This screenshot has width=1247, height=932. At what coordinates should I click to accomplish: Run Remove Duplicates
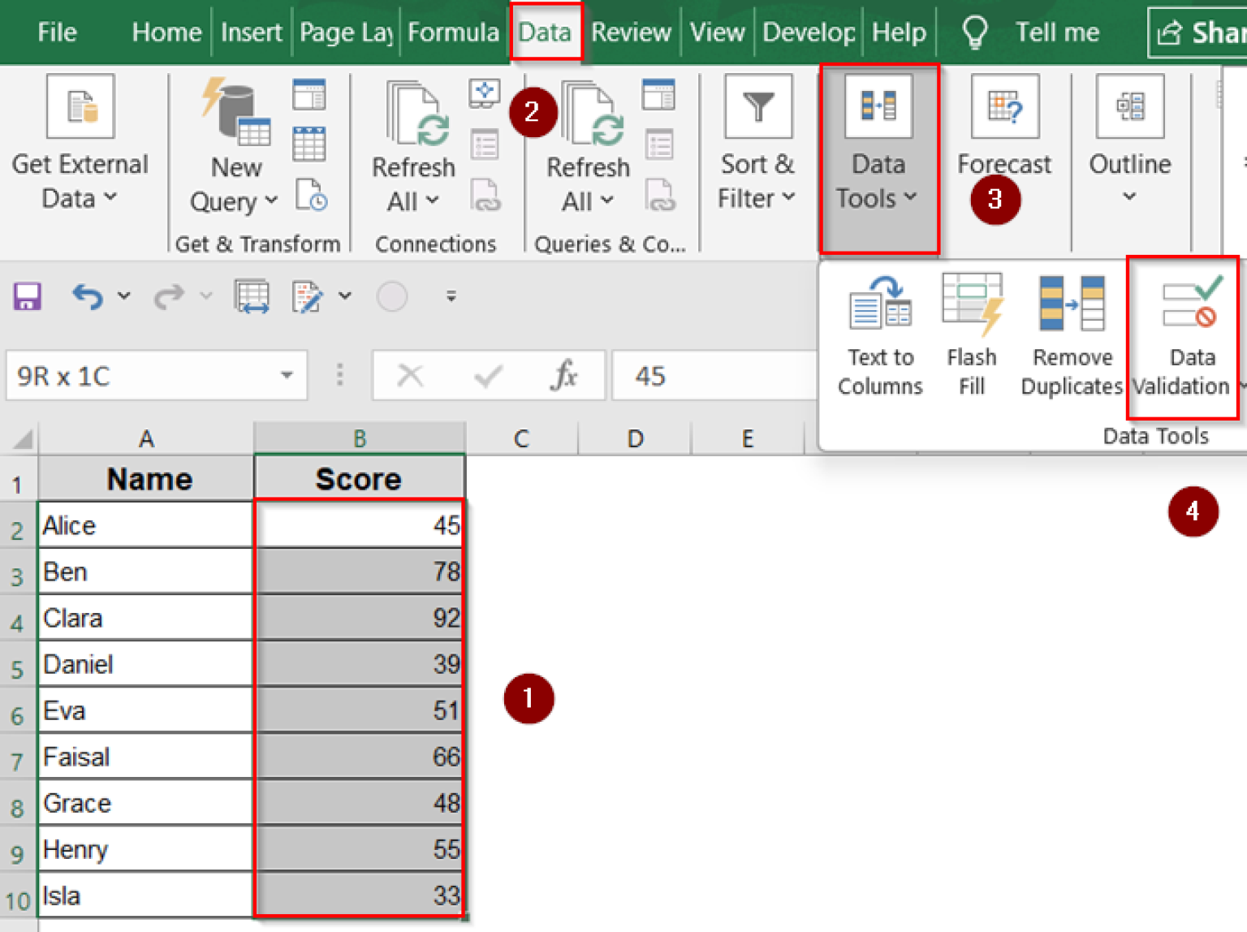tap(1070, 333)
